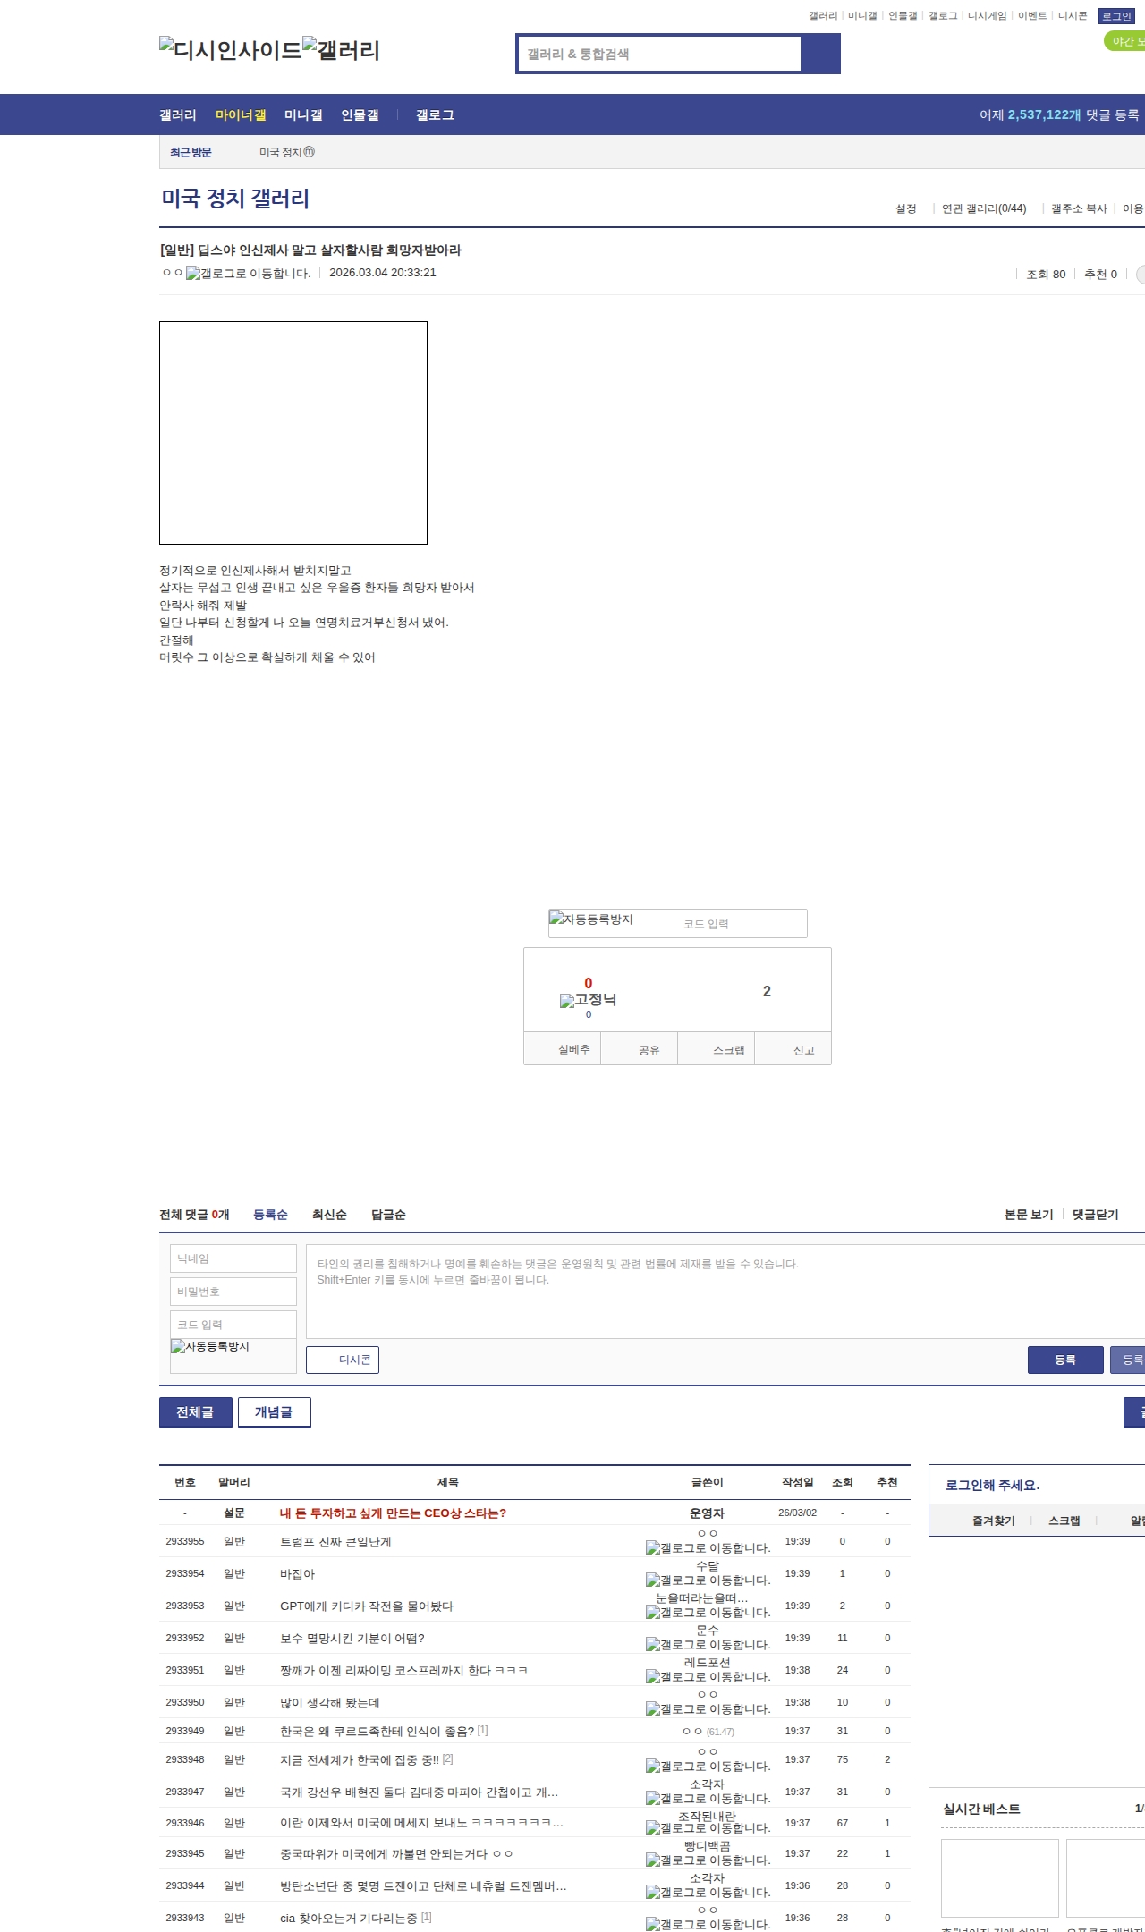Sort comments by 최신순

click(x=329, y=1215)
